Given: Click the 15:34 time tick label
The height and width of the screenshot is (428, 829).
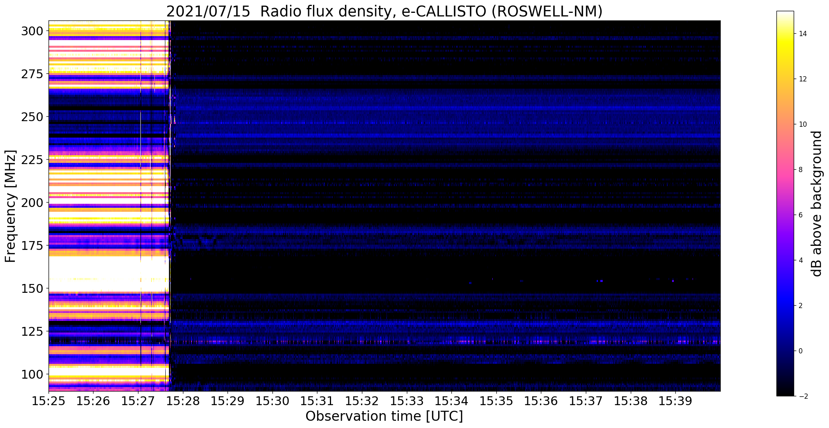Looking at the screenshot, I should pyautogui.click(x=452, y=401).
